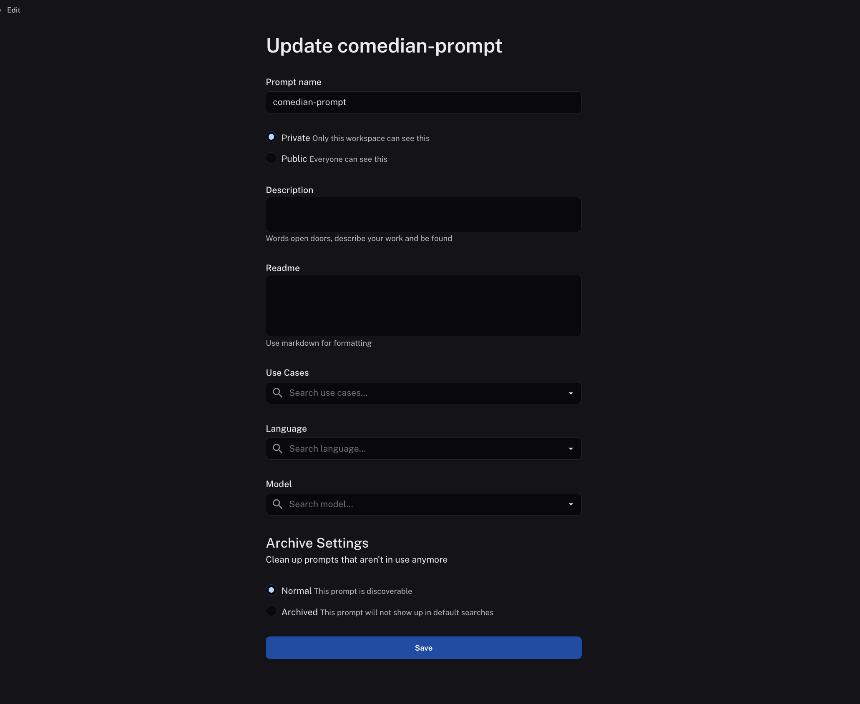Open the Language dropdown arrow
The image size is (860, 704).
571,449
